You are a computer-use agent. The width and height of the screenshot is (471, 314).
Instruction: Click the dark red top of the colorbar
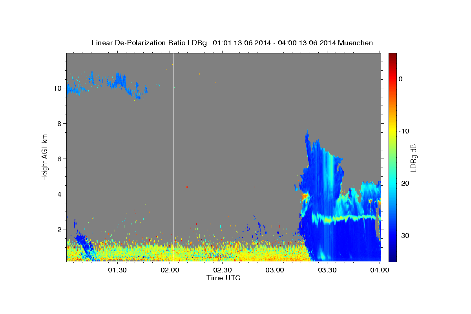(392, 56)
